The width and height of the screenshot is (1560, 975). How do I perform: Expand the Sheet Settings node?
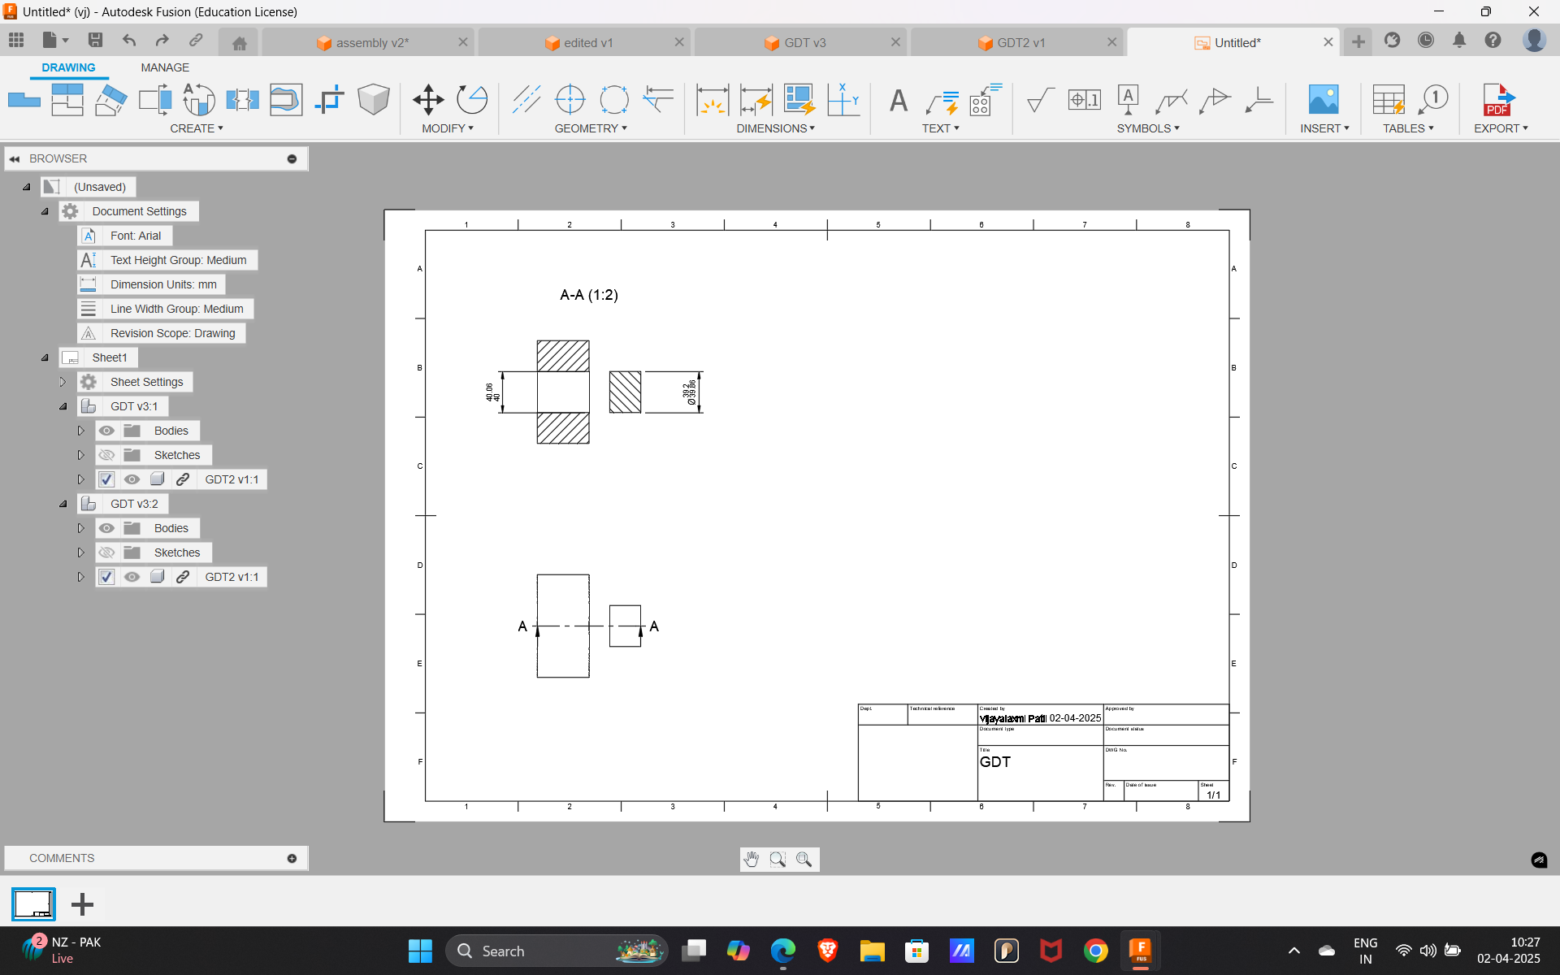click(63, 382)
